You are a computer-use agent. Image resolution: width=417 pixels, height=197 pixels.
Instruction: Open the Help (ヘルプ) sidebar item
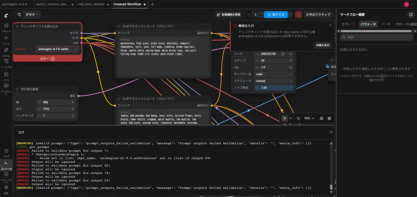tap(6, 153)
